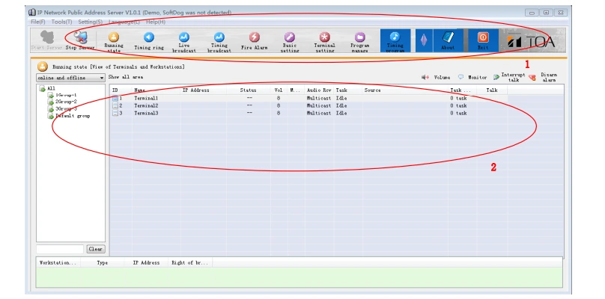Open the Help(H) menu
The image size is (605, 299).
[156, 22]
